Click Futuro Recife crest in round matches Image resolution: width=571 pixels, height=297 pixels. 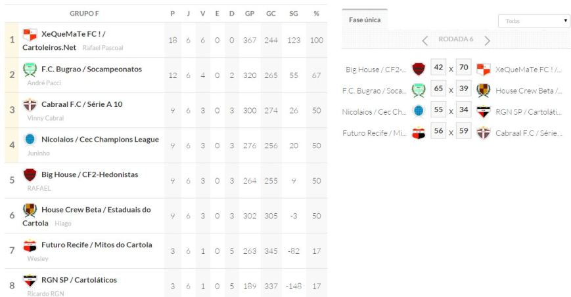point(418,133)
